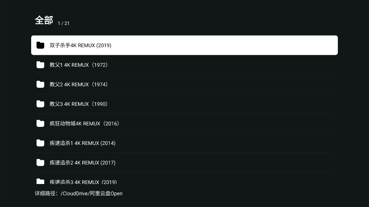Image resolution: width=369 pixels, height=207 pixels.
Task: Click folder icon beside 疯狂动物城4K REMUX
Action: pos(40,123)
